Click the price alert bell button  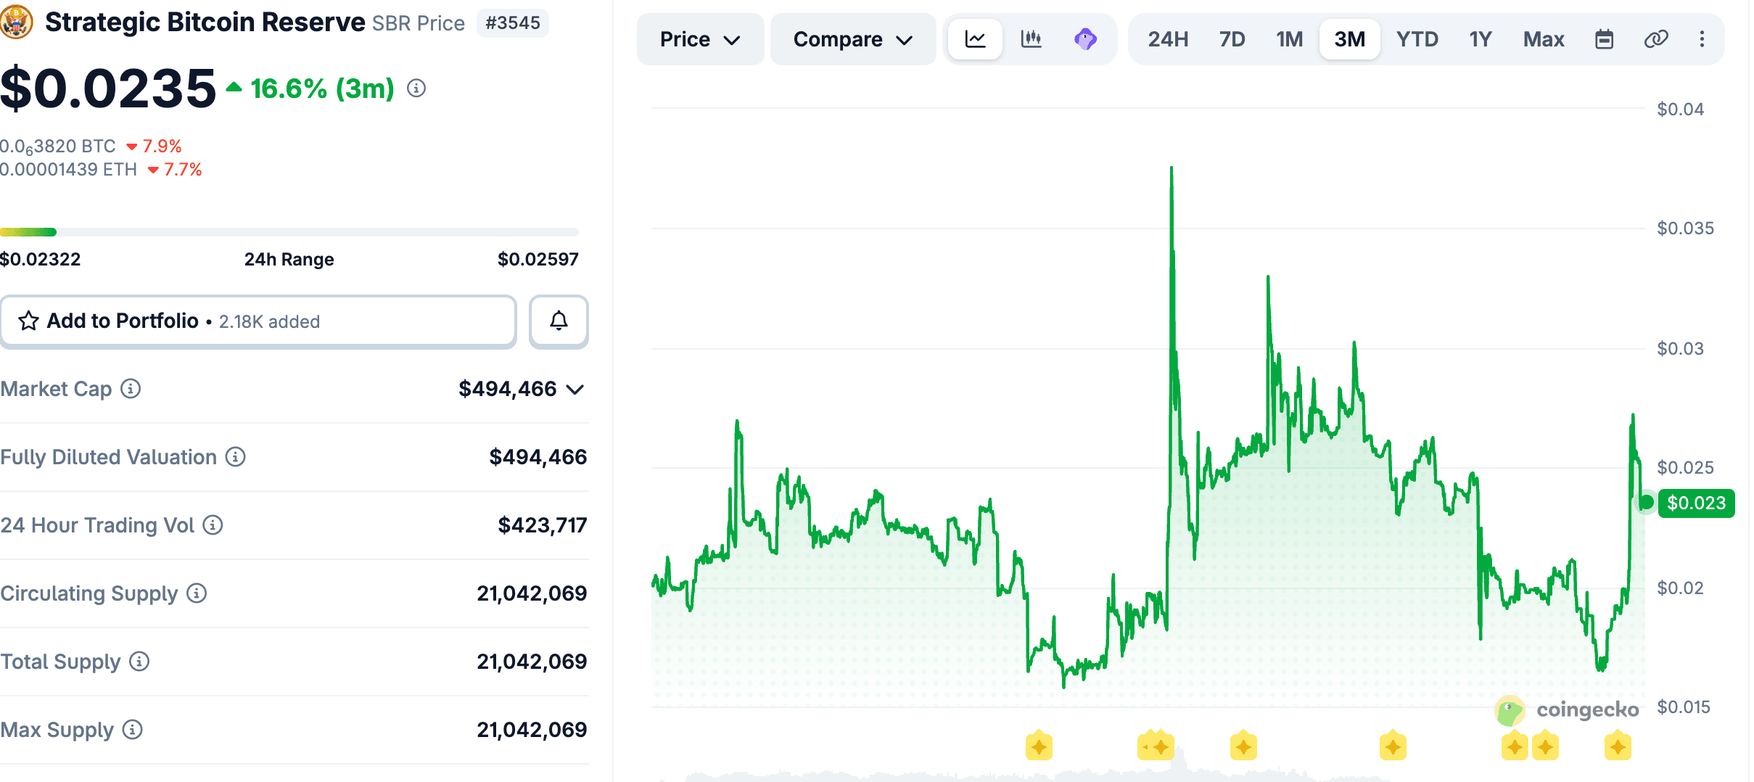pyautogui.click(x=559, y=321)
